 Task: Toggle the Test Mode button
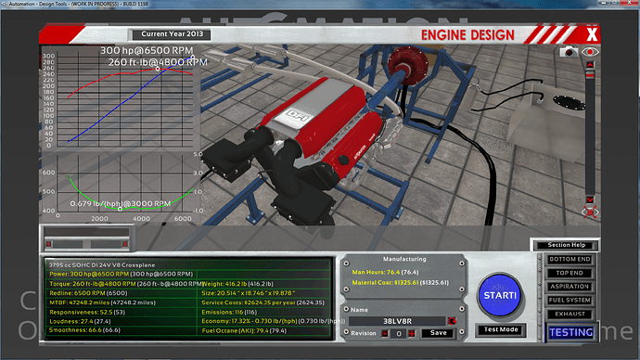click(x=501, y=329)
